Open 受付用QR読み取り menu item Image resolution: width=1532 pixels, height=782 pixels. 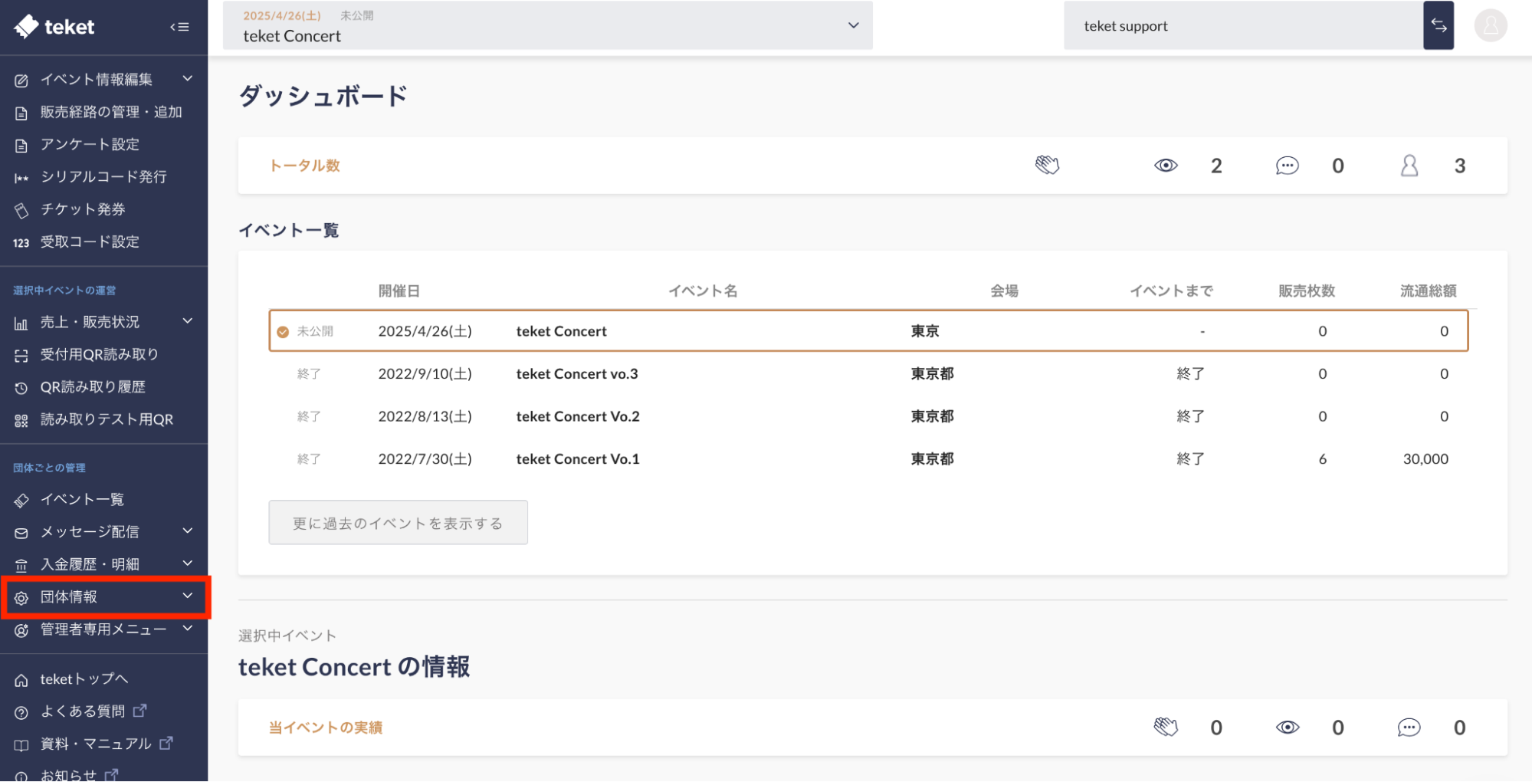(x=99, y=354)
